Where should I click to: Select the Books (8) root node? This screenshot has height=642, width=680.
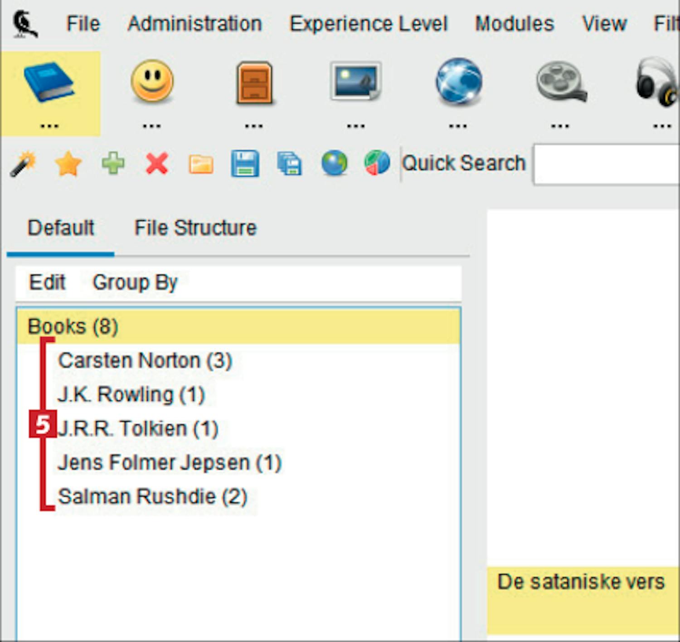238,326
